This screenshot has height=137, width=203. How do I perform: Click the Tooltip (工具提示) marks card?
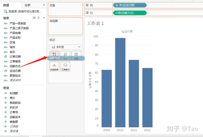pyautogui.click(x=65, y=67)
